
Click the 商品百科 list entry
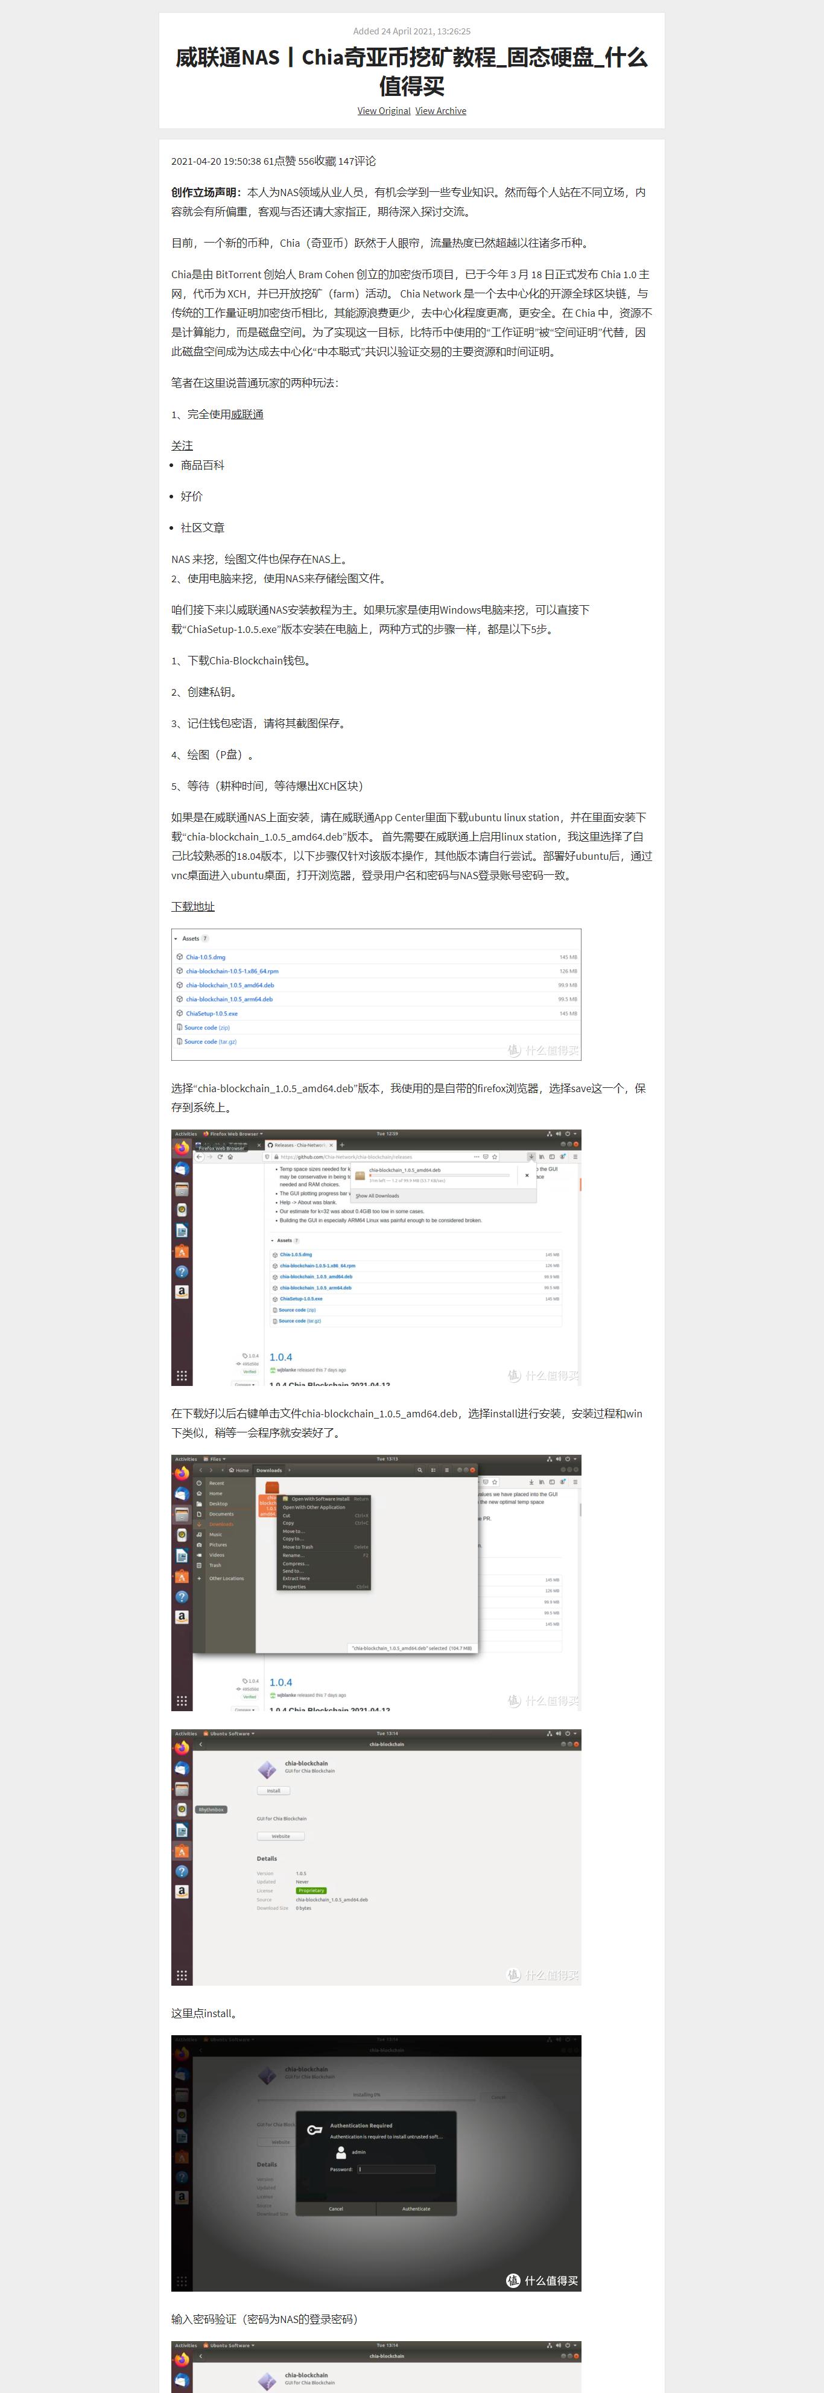pos(203,465)
